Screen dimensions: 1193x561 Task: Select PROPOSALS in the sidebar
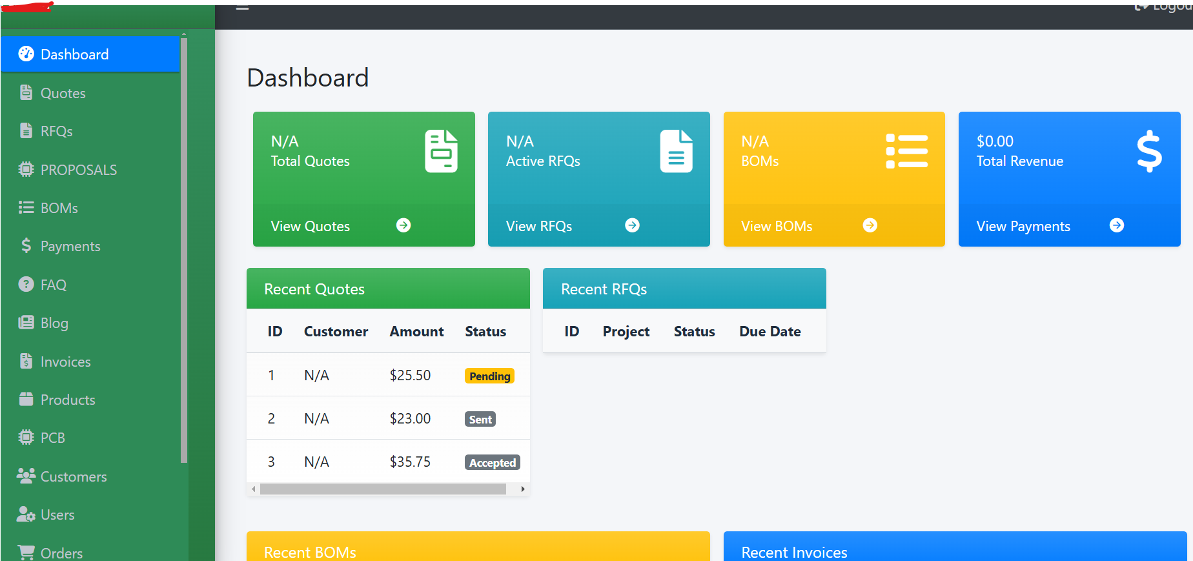pos(90,170)
